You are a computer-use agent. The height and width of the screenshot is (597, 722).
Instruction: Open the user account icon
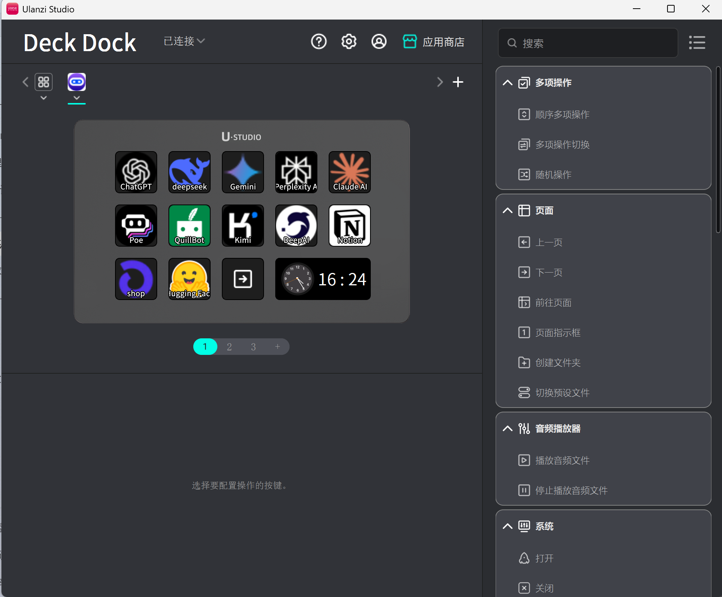(379, 41)
